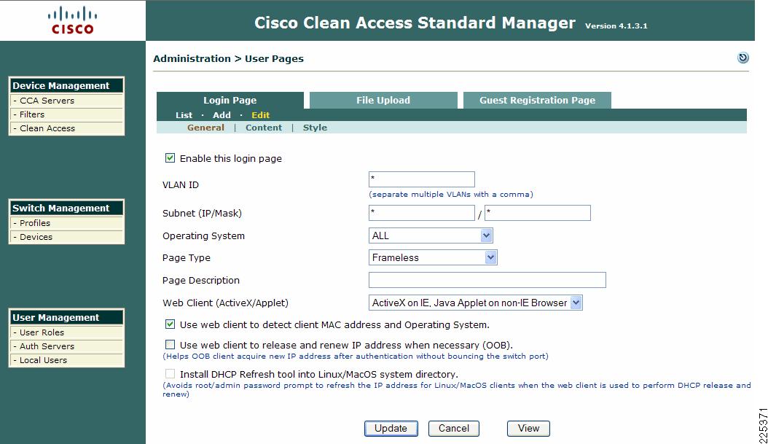
Task: Click the Subnet IP input field
Action: click(x=422, y=213)
